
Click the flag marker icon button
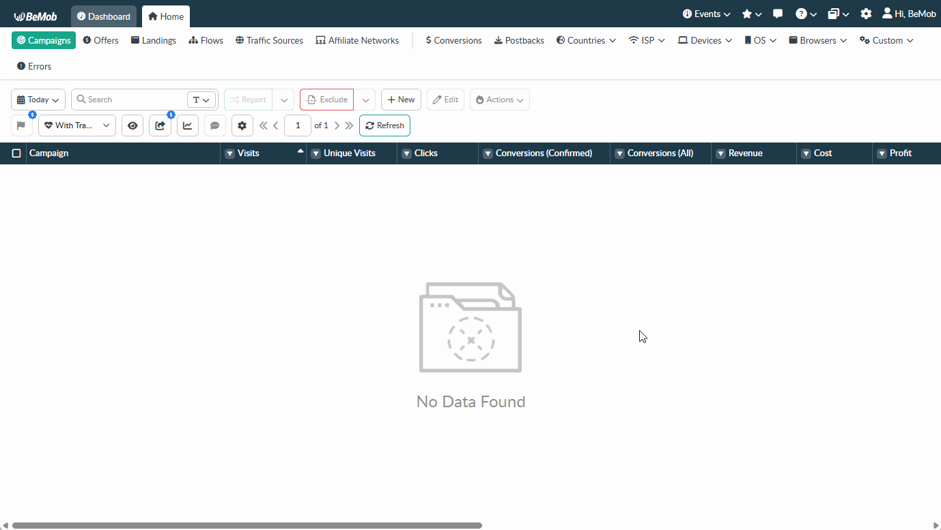[22, 126]
